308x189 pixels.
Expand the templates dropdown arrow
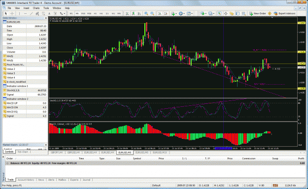click(x=192, y=14)
